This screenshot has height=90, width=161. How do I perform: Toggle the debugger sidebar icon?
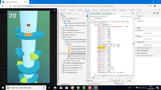(x=133, y=13)
